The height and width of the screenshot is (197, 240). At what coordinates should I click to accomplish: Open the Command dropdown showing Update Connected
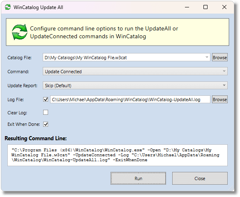pyautogui.click(x=135, y=72)
